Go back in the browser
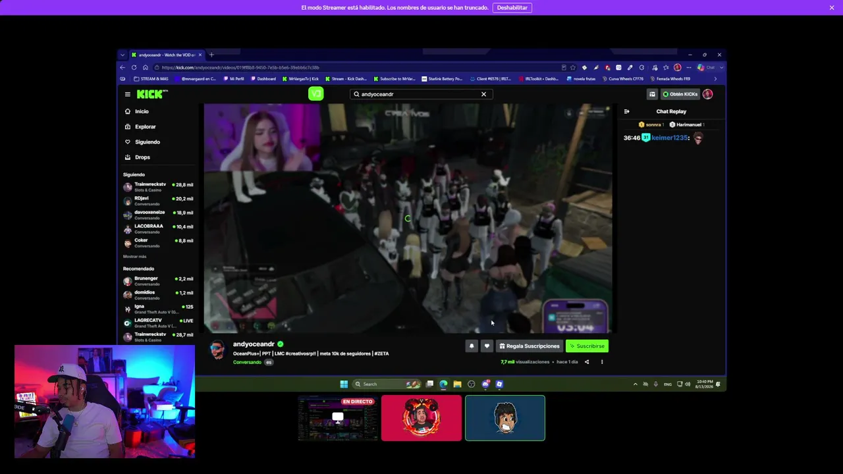This screenshot has height=474, width=843. click(122, 67)
